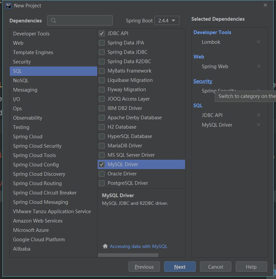
Task: Close the New Project dialog
Action: pos(265,5)
